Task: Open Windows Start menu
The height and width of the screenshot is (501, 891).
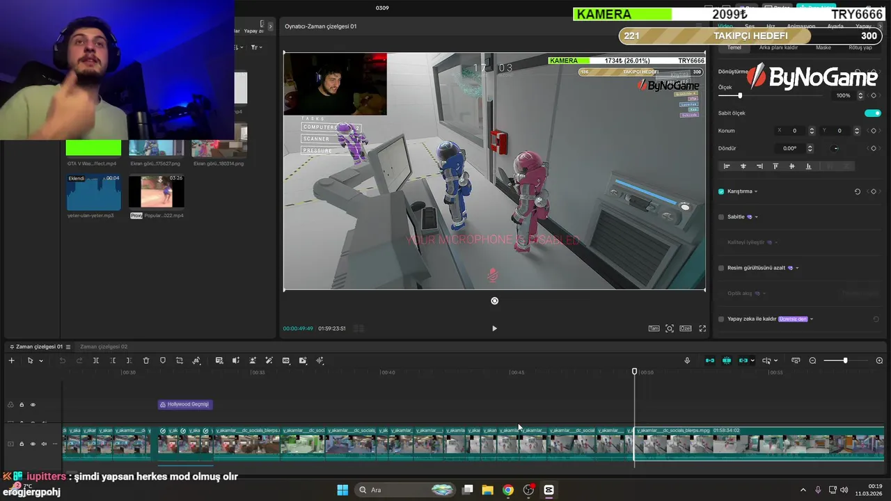Action: tap(342, 490)
